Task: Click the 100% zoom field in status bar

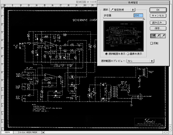Action: pos(7,132)
